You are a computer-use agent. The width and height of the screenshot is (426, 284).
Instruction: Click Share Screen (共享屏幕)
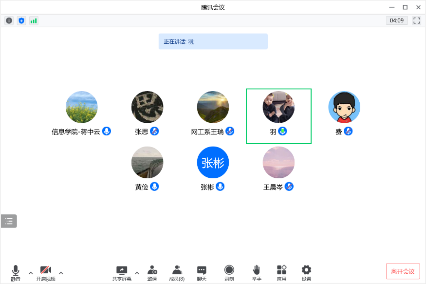pos(122,272)
